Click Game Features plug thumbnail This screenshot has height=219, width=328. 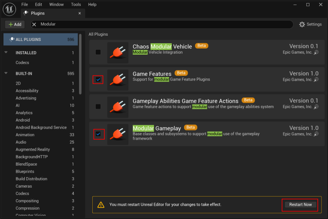[x=118, y=80]
